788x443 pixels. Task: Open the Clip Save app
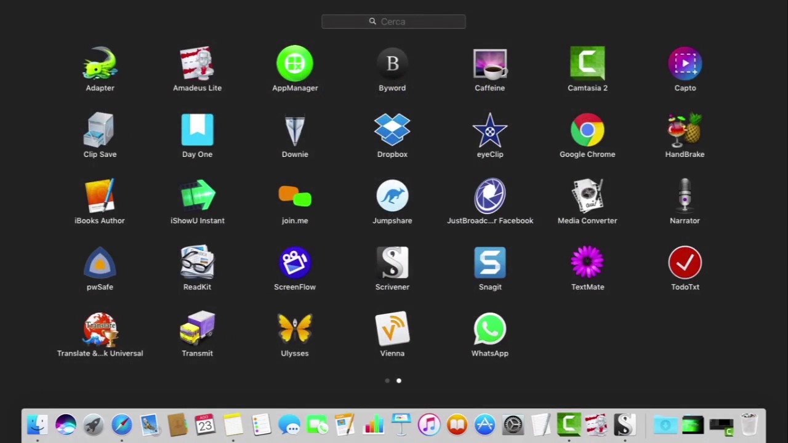[100, 130]
